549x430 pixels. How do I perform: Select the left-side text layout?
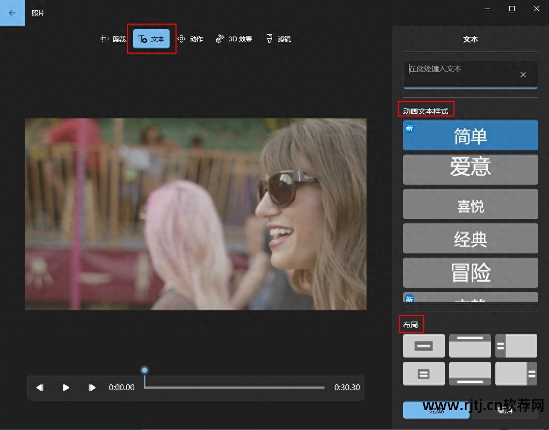[x=516, y=346]
